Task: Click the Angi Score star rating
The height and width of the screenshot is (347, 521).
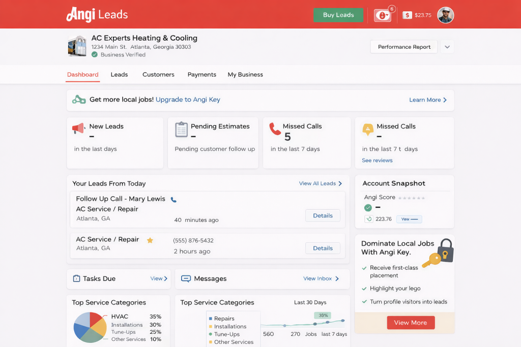Action: pyautogui.click(x=411, y=198)
